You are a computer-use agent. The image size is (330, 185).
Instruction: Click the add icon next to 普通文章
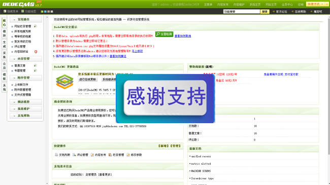pos(36,65)
